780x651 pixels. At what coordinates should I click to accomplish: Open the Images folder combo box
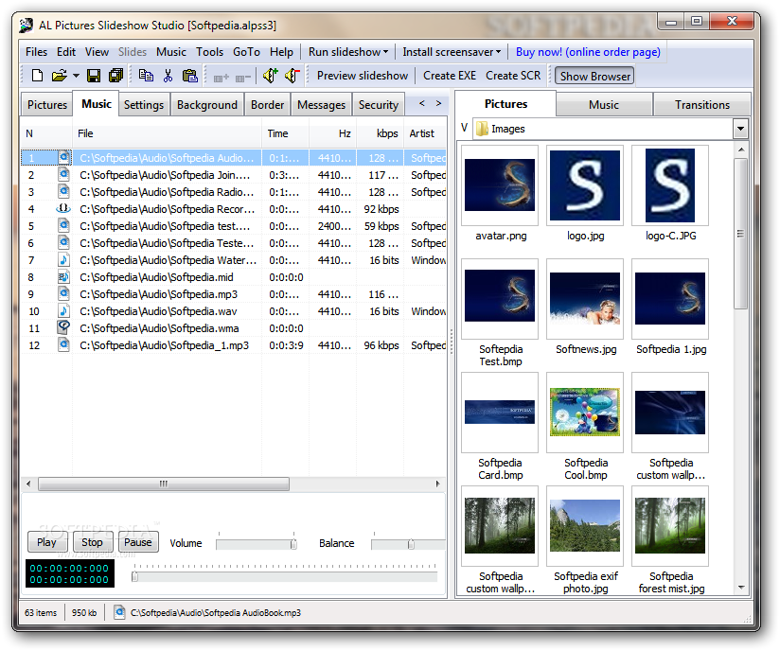pyautogui.click(x=739, y=129)
